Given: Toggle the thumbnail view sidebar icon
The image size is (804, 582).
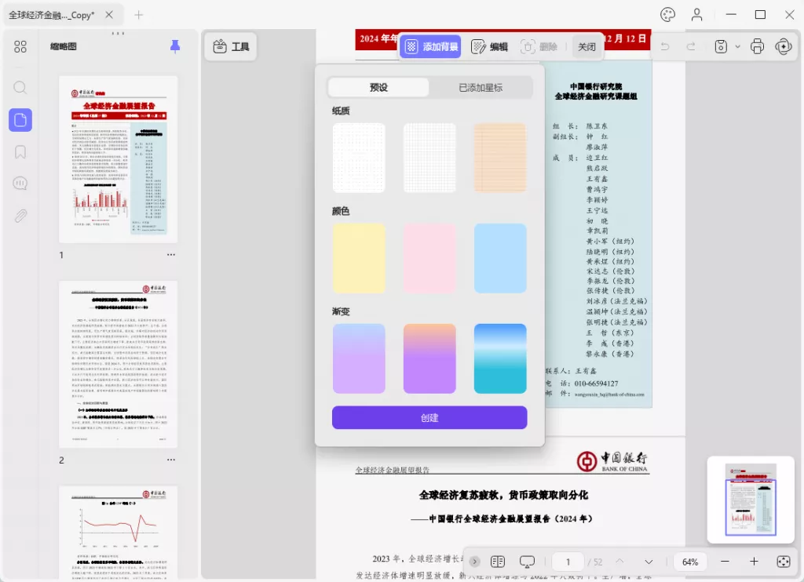Looking at the screenshot, I should pyautogui.click(x=20, y=119).
